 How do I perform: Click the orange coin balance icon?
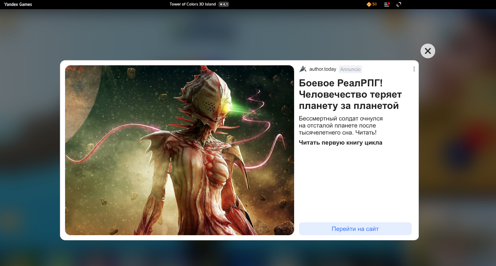pyautogui.click(x=369, y=4)
